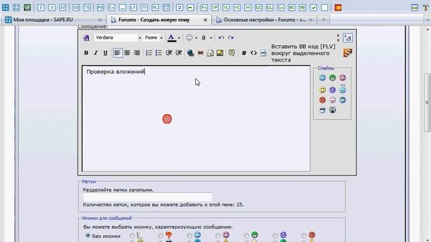Increase the text indent
Viewport: 431px width, 242px height.
pos(178,53)
